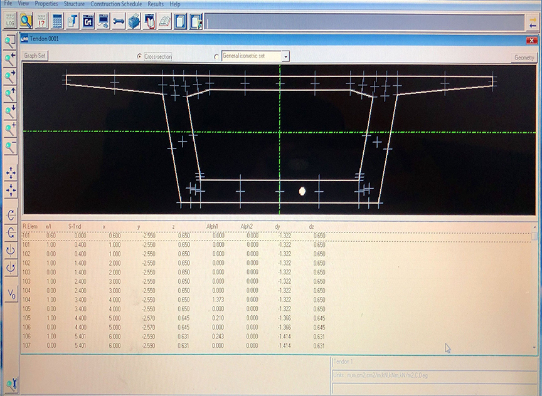Click the white tendon dot in cross-section

coord(302,191)
